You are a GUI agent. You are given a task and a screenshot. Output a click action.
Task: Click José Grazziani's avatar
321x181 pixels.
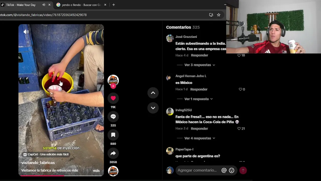click(170, 38)
